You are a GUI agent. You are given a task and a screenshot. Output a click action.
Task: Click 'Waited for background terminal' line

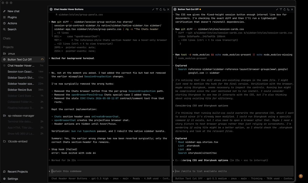[x=73, y=58]
